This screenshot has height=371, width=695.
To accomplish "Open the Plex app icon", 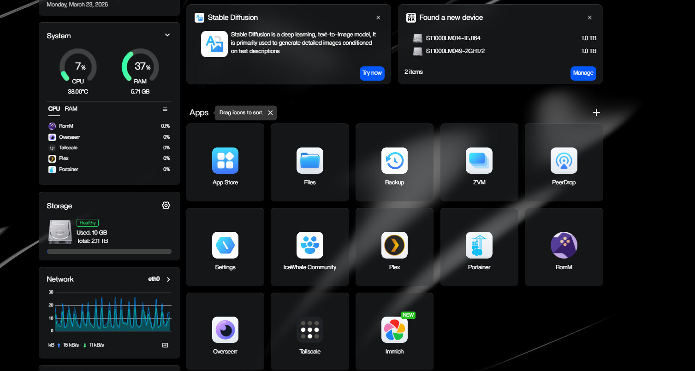I will [394, 245].
